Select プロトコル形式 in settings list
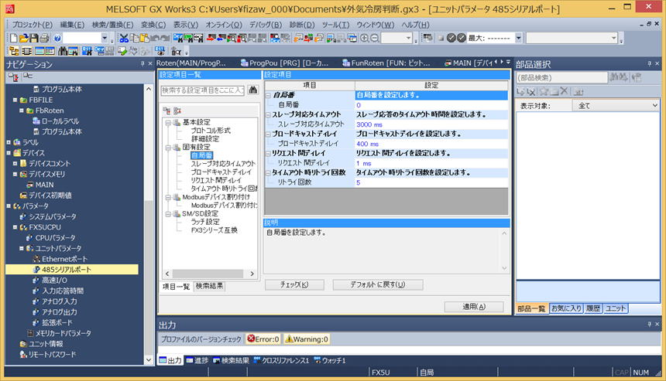666x381 pixels. click(211, 131)
